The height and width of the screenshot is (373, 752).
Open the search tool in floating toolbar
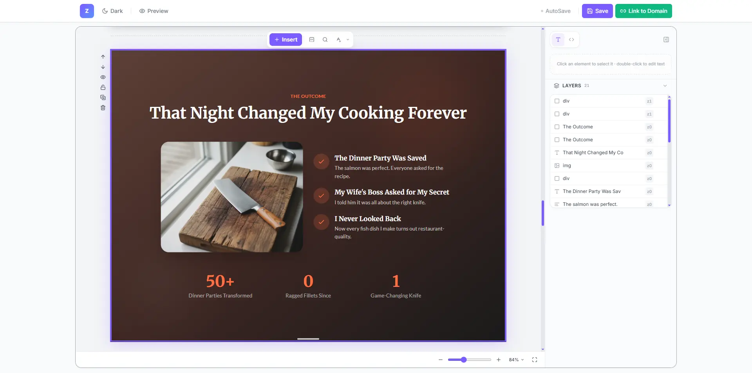point(325,40)
